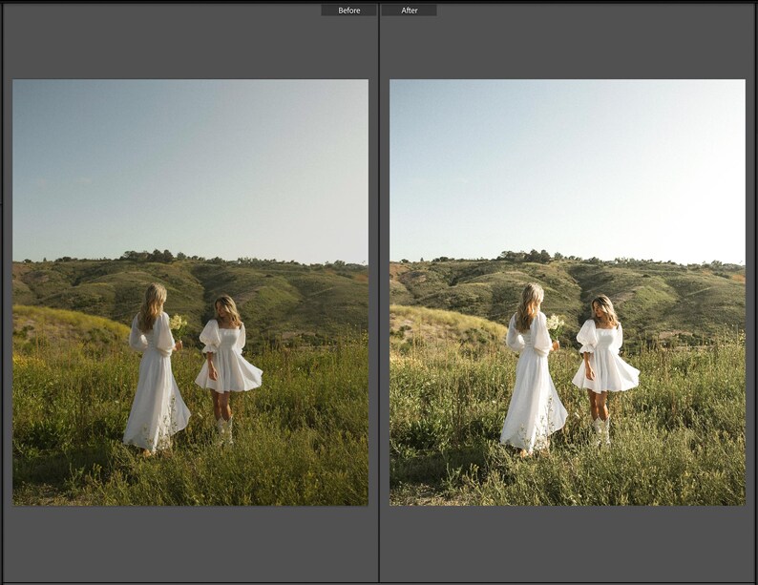Screen dimensions: 758x585
Task: Click the After label above right photo
Action: point(409,10)
